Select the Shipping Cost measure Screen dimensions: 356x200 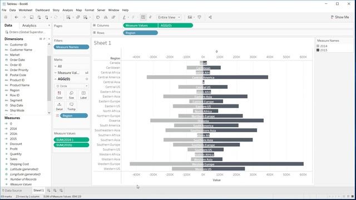pyautogui.click(x=19, y=164)
